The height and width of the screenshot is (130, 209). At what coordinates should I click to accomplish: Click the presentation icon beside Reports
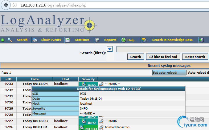(x=97, y=40)
